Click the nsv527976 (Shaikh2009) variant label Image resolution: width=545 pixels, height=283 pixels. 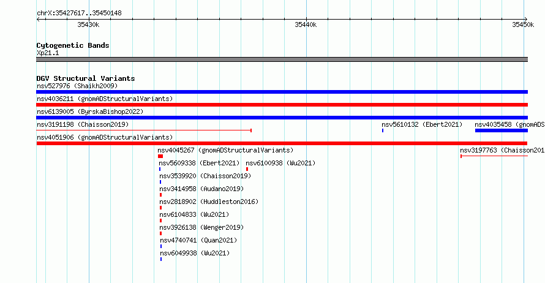point(77,86)
